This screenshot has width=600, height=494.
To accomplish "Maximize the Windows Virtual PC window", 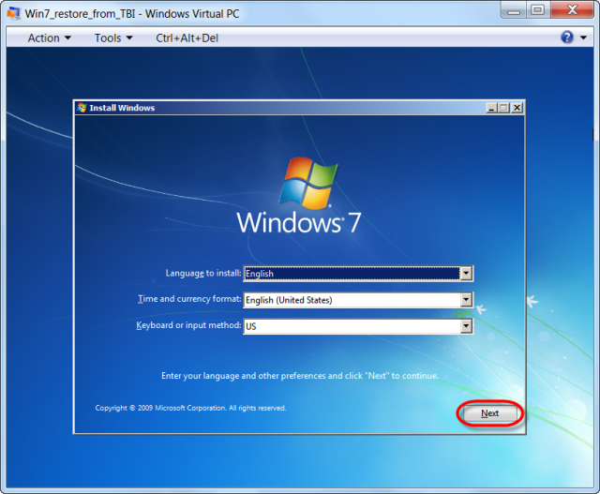I will pos(537,10).
